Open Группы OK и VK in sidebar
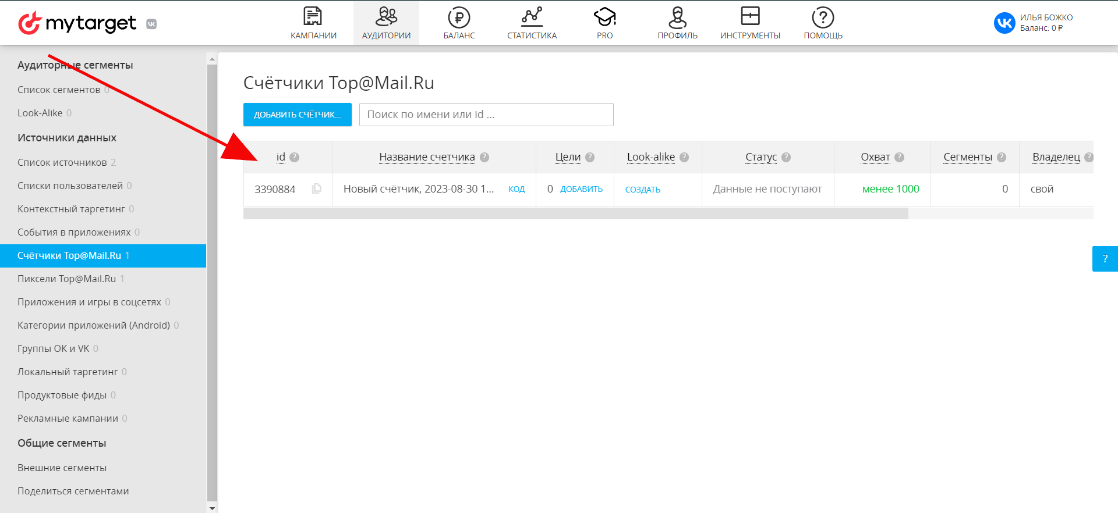1118x513 pixels. point(54,348)
